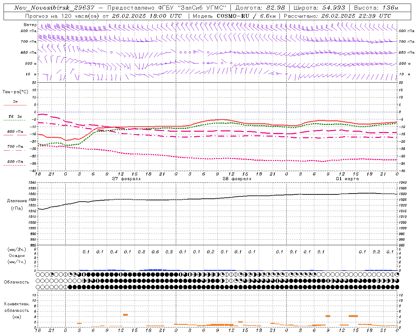Screen dimensions: 416x333
Task: Click the (мм/3ч.) unit label
Action: pyautogui.click(x=17, y=249)
